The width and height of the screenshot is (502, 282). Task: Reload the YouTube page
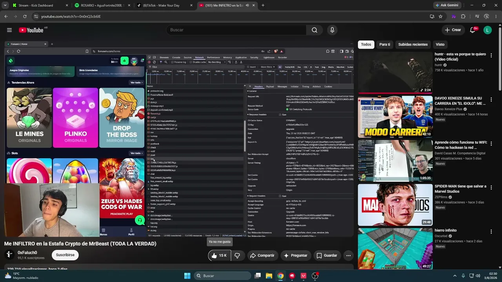point(25,16)
